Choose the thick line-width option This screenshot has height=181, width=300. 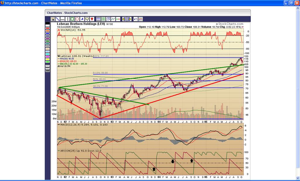click(47, 71)
